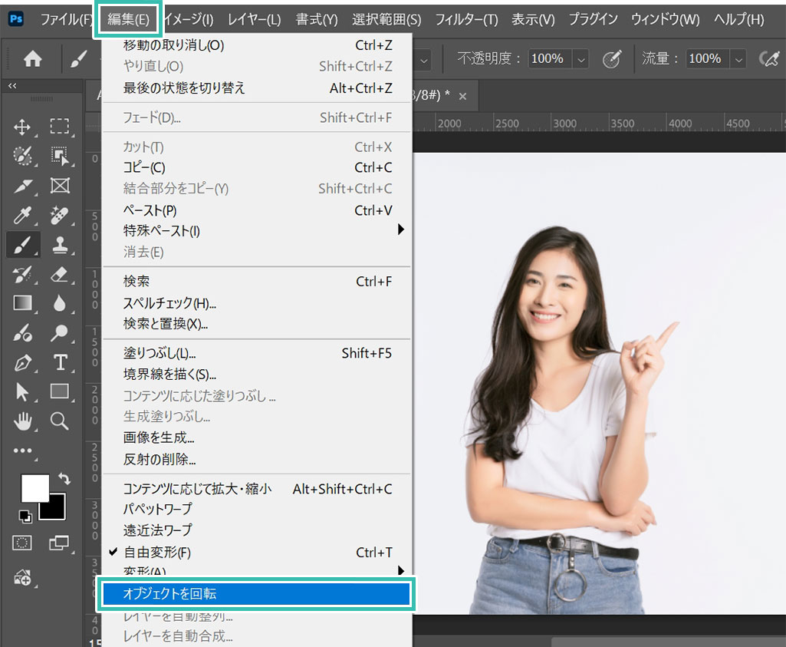Select the Rectangular Marquee tool
This screenshot has height=647, width=786.
click(60, 127)
